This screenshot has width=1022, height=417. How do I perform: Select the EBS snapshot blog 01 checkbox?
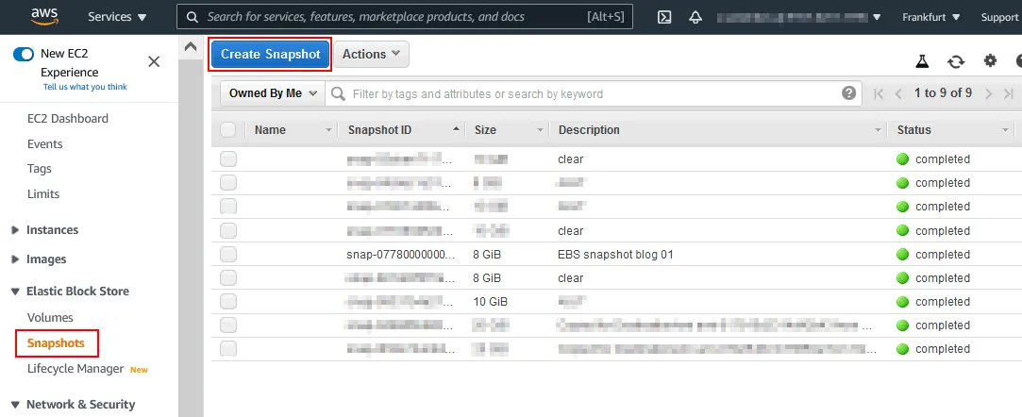click(x=228, y=255)
